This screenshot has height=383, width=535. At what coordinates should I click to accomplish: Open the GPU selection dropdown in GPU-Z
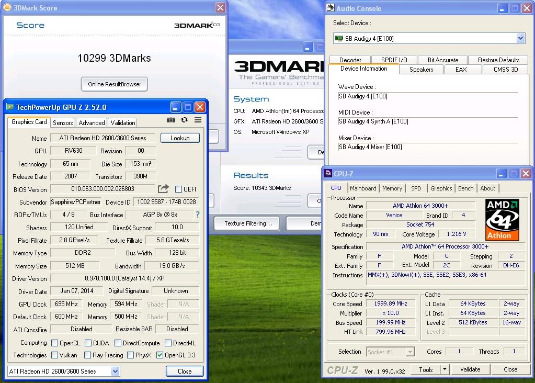pos(116,371)
